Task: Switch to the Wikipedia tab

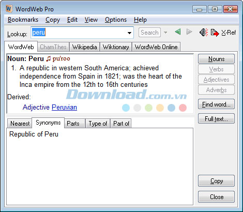Action: pos(84,47)
